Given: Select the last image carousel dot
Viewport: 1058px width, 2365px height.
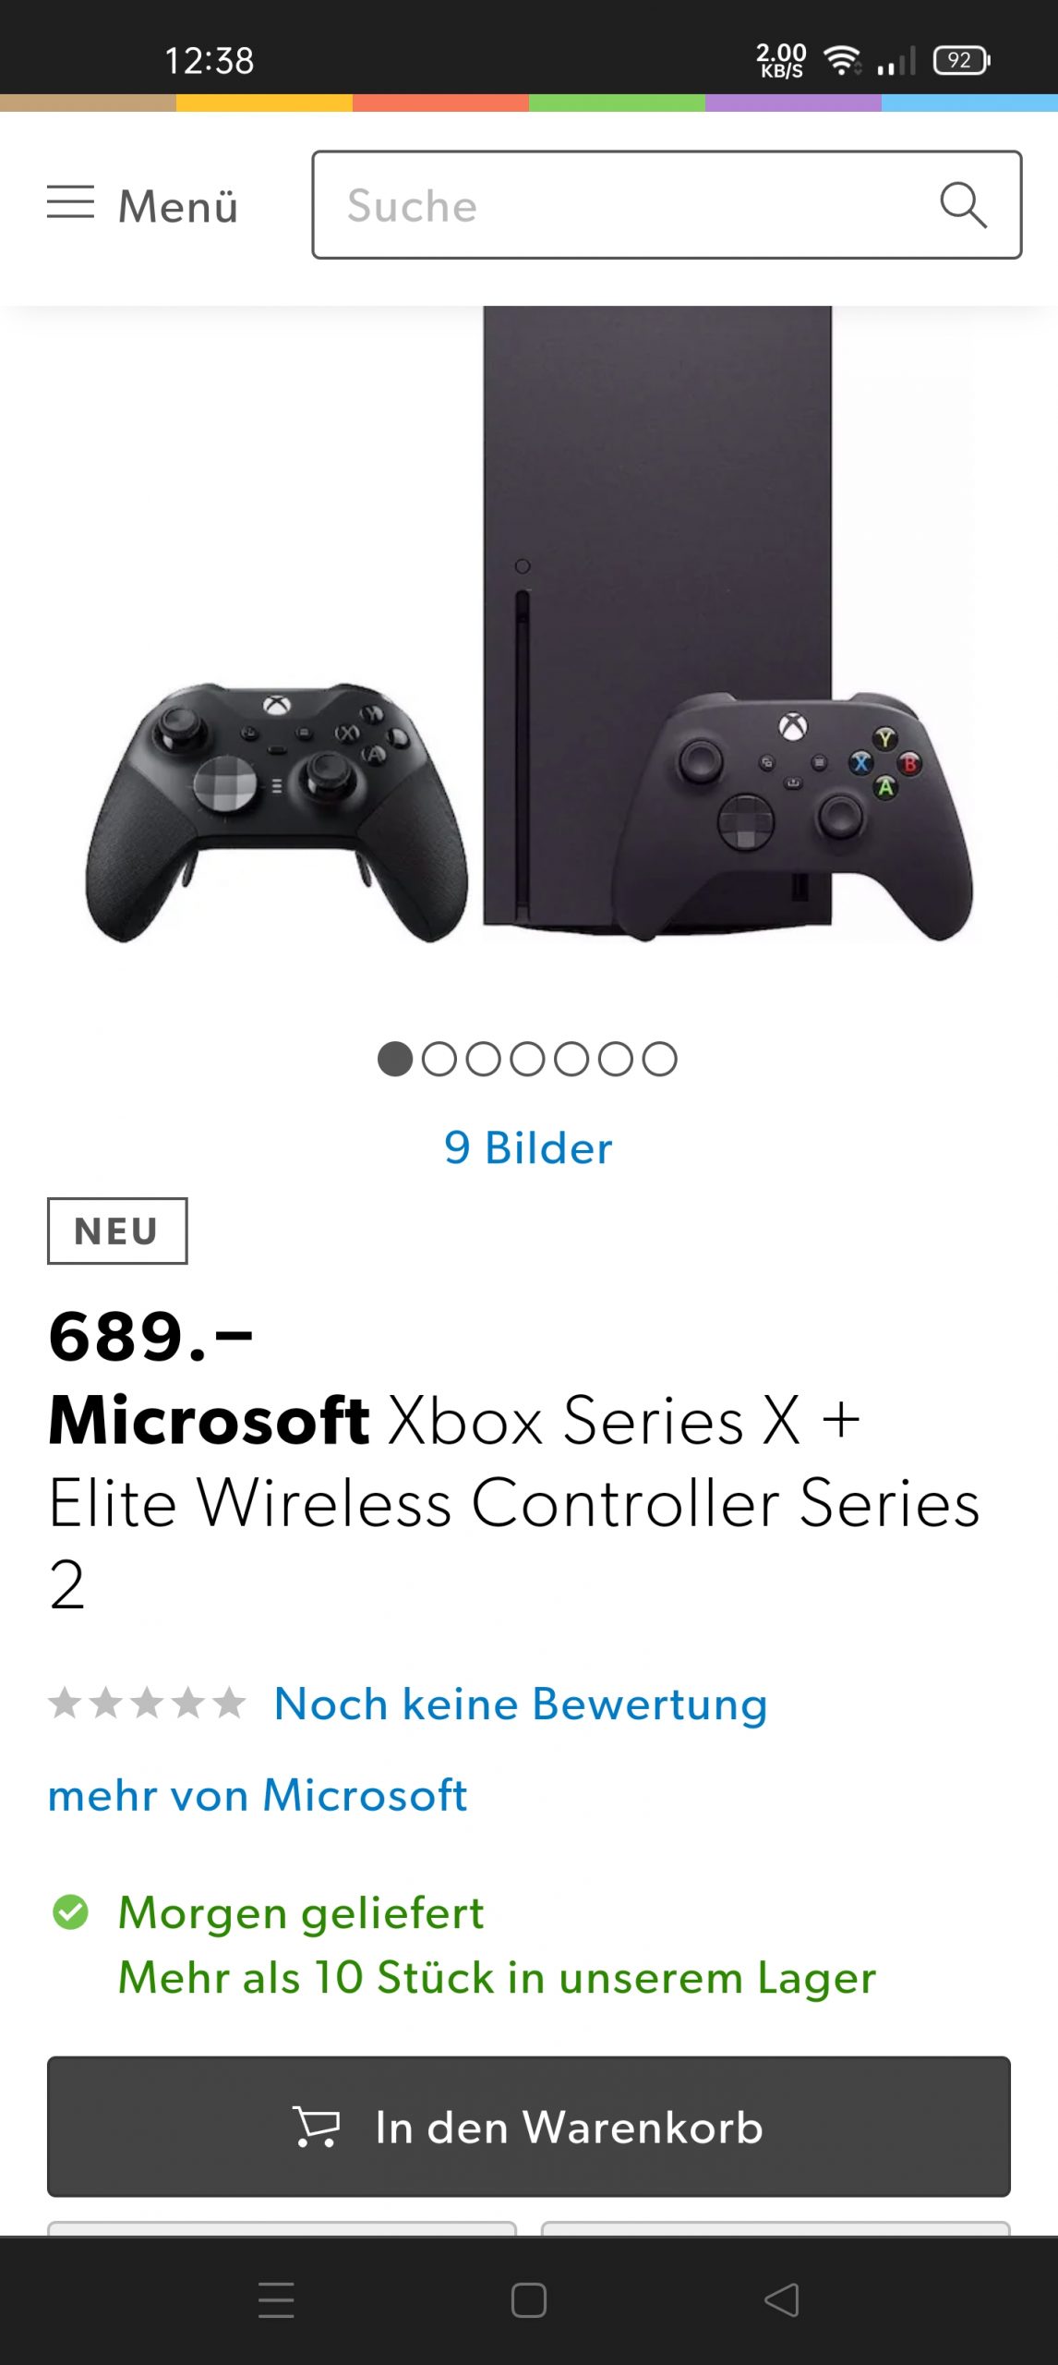Looking at the screenshot, I should (659, 1059).
